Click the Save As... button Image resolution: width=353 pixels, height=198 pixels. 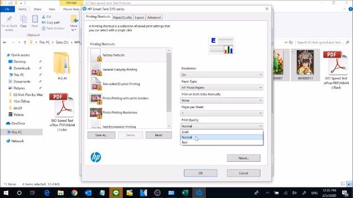(x=101, y=135)
